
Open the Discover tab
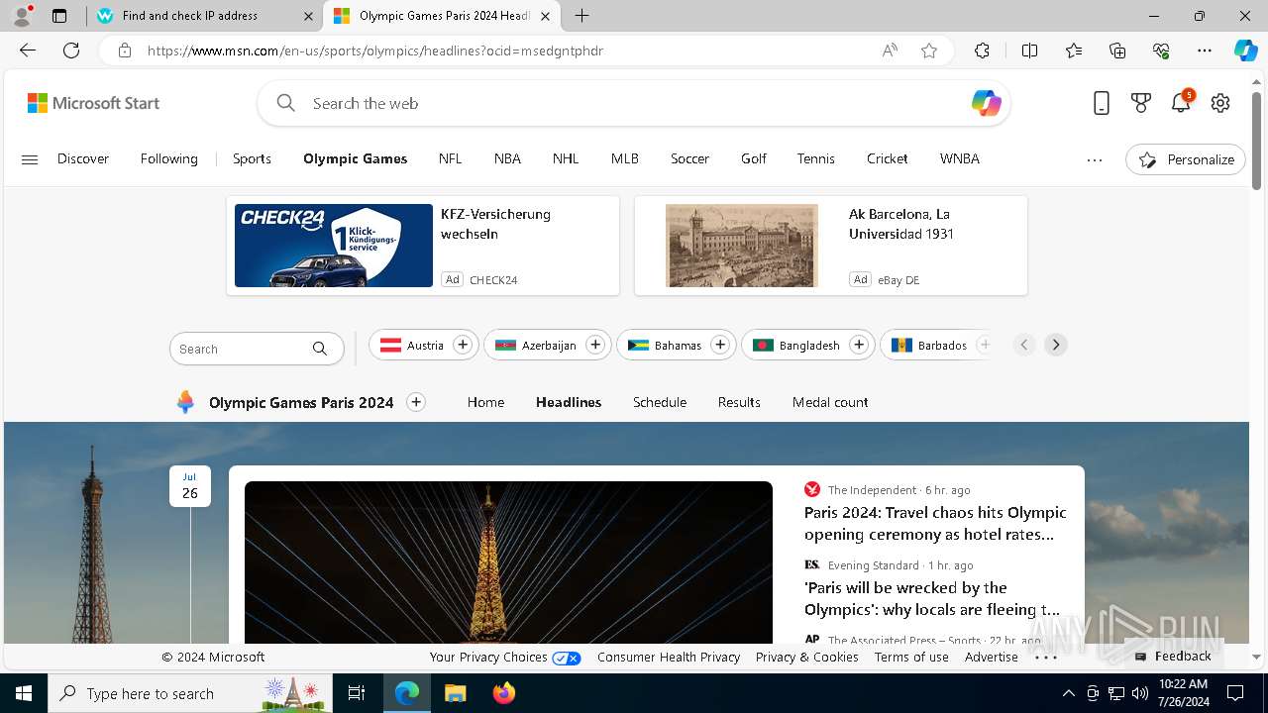pos(83,158)
